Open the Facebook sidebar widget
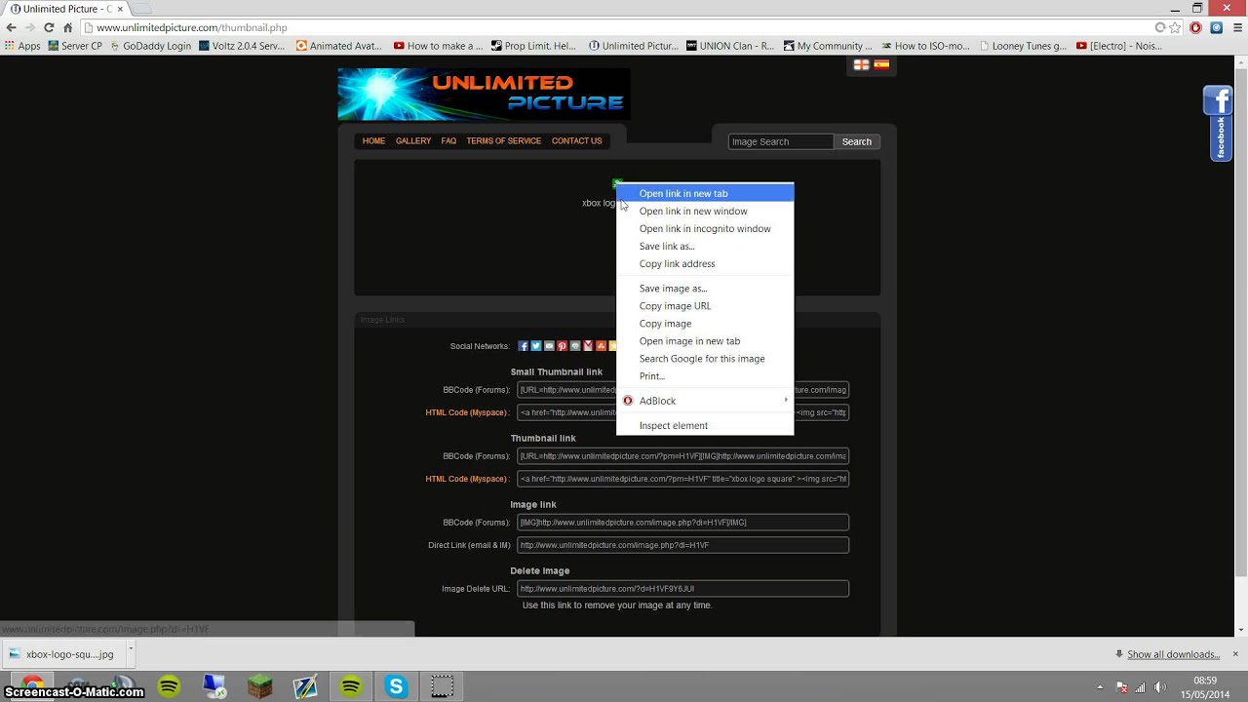This screenshot has height=702, width=1248. pyautogui.click(x=1218, y=100)
